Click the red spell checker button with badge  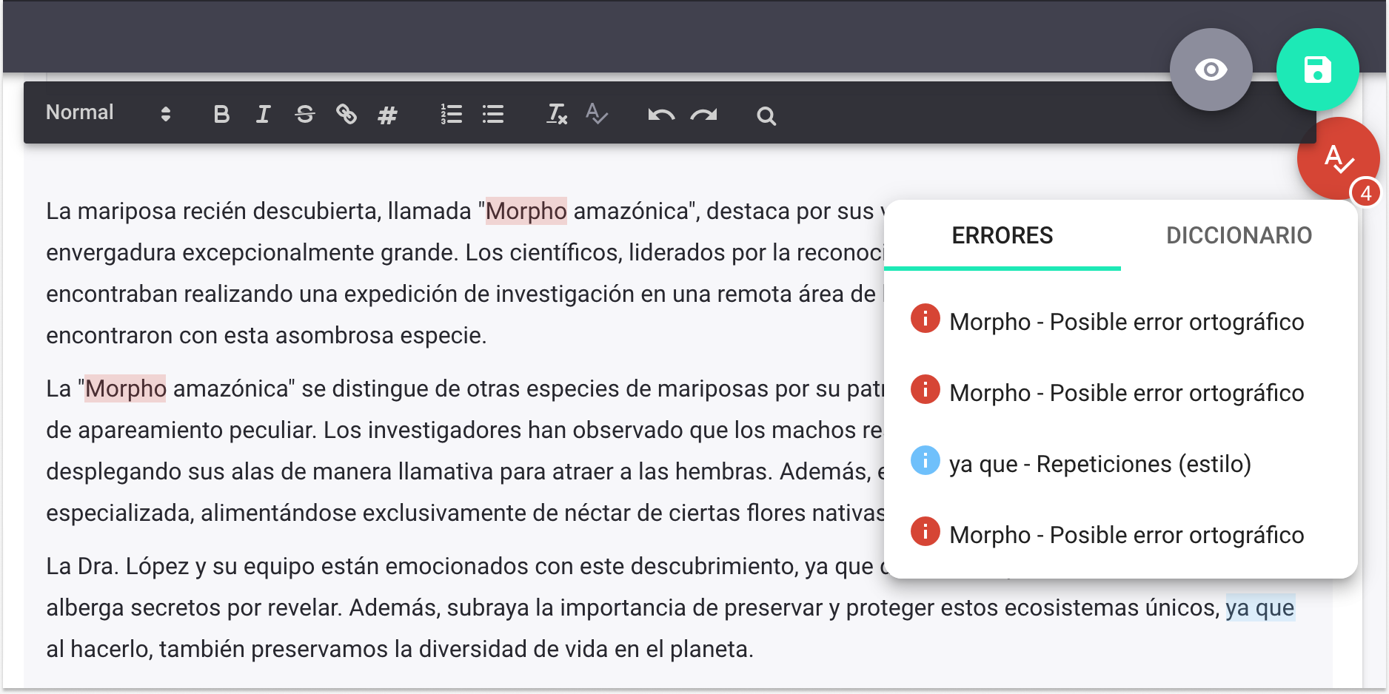[1337, 158]
